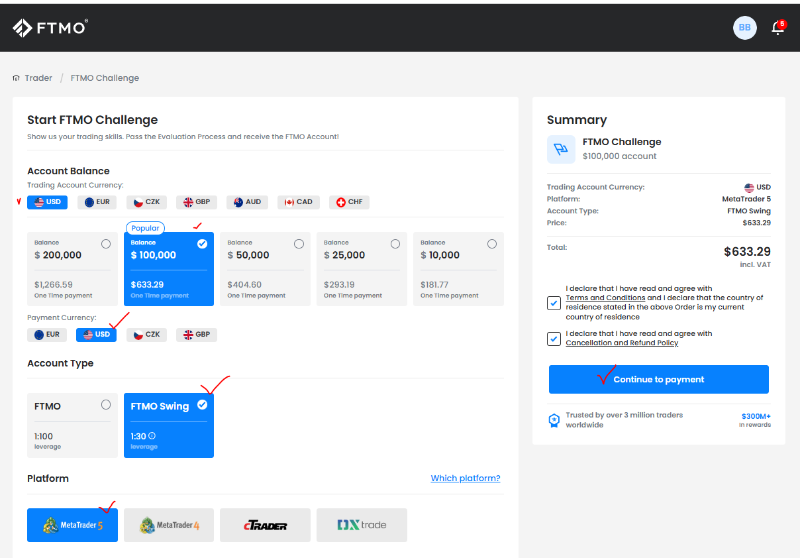Choose the $50,000 balance radio button
This screenshot has height=558, width=800.
299,244
